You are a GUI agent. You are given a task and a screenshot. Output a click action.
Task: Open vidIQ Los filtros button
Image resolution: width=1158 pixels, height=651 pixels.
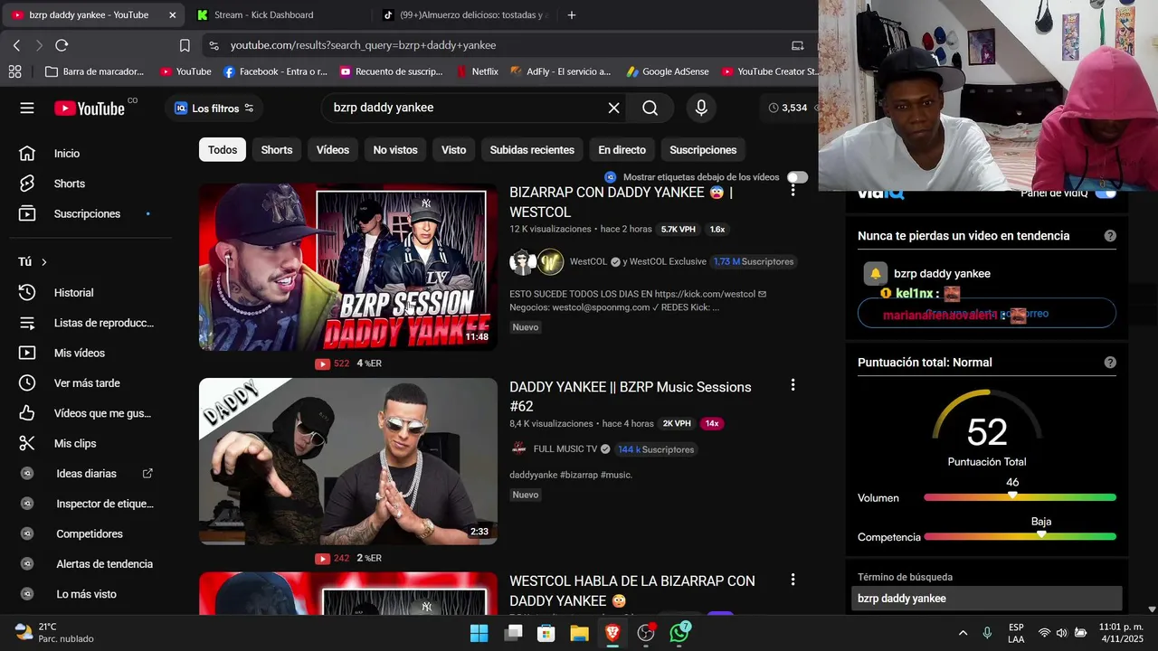(214, 108)
